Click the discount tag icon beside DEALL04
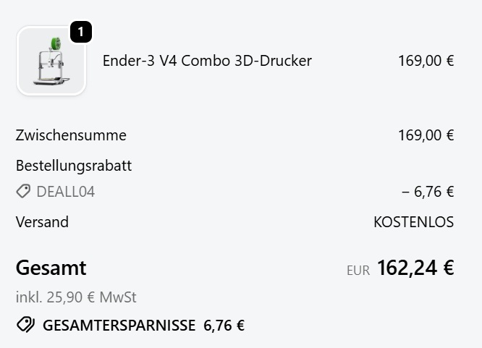The image size is (482, 348). 23,192
